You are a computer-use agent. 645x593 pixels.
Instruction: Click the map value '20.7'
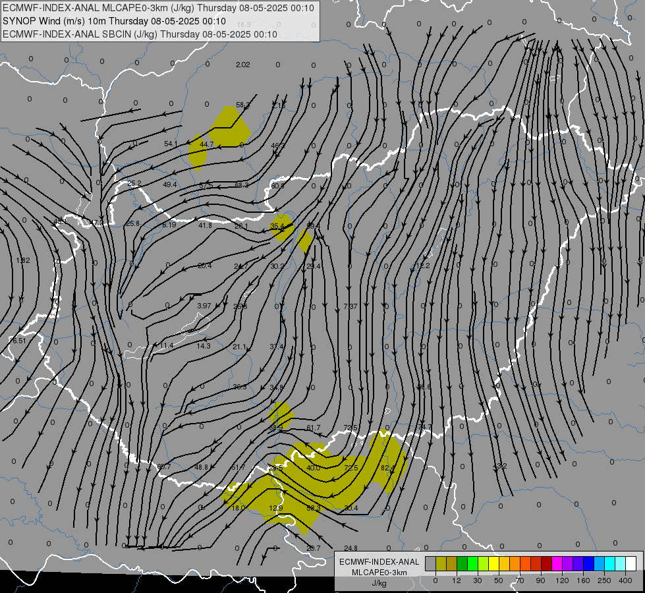[x=313, y=548]
